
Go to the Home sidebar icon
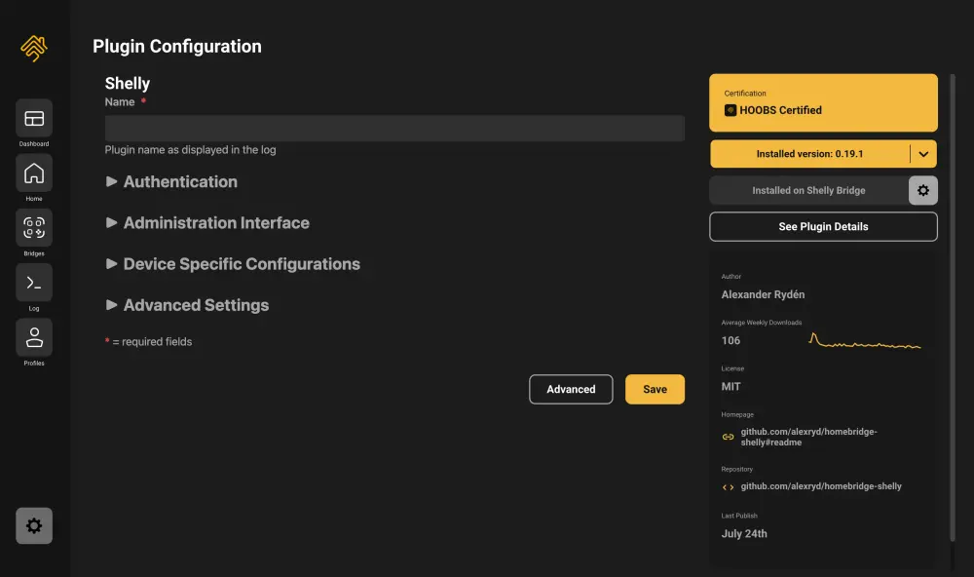point(34,173)
